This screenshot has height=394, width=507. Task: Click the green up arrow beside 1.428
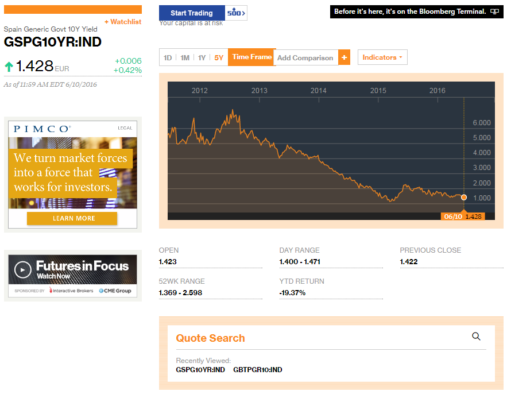tap(9, 67)
